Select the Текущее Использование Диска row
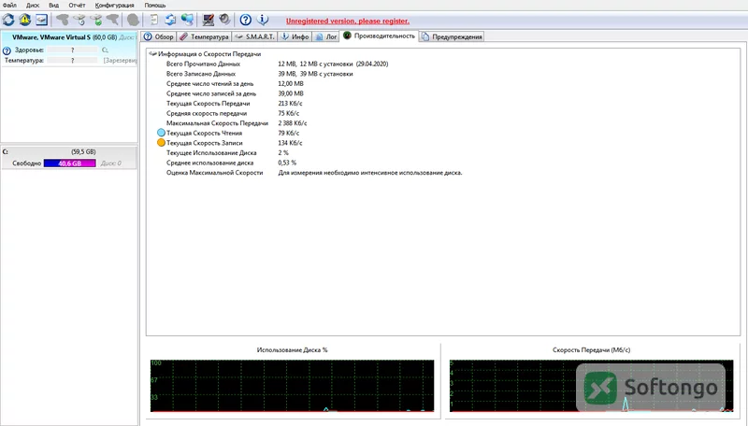The width and height of the screenshot is (748, 426). 227,153
